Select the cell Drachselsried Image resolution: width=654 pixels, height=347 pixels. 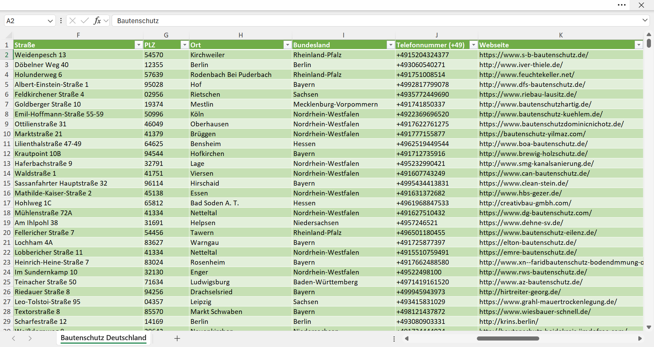(240, 292)
